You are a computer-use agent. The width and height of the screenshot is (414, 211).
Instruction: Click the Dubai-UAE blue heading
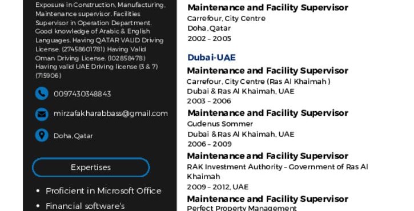click(x=211, y=58)
